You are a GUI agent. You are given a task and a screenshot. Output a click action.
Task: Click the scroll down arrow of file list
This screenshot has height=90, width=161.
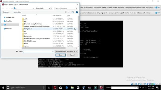point(78,46)
